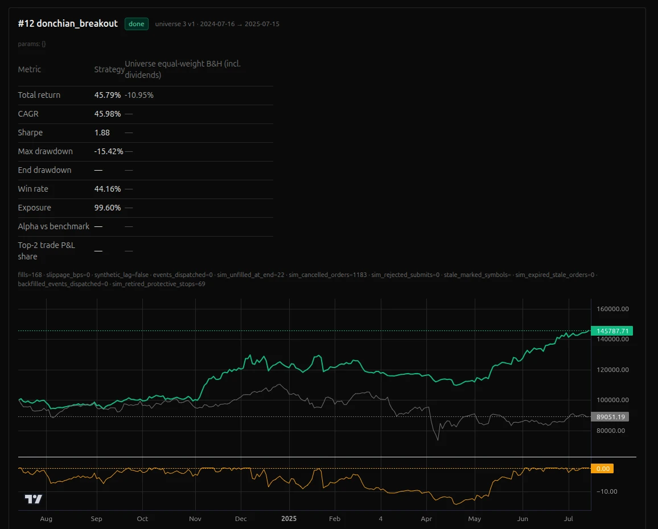Viewport: 658px width, 529px height.
Task: Click 'sim_cancelled_orders=1183' in the diagnostics line
Action: tap(328, 275)
